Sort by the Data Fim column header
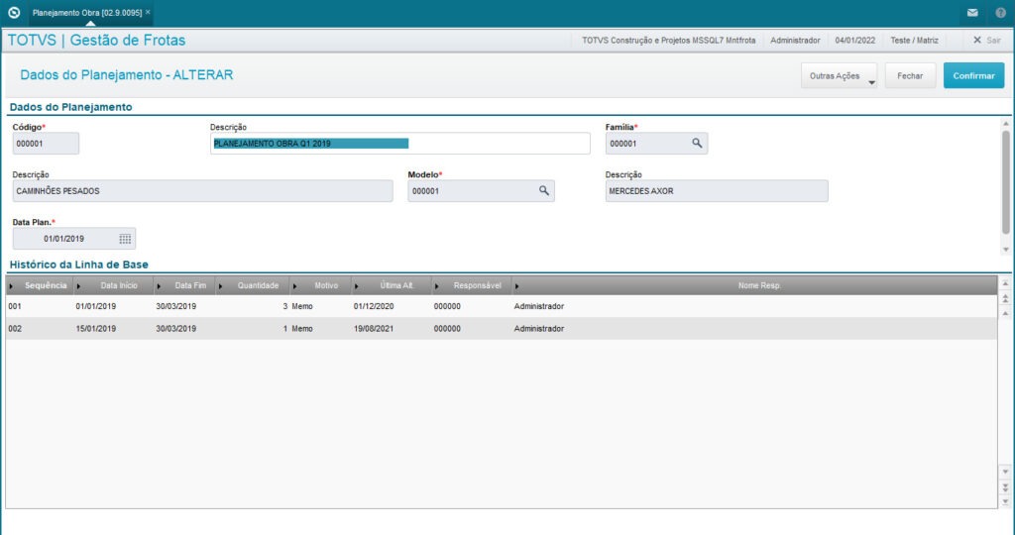The width and height of the screenshot is (1015, 535). [184, 285]
